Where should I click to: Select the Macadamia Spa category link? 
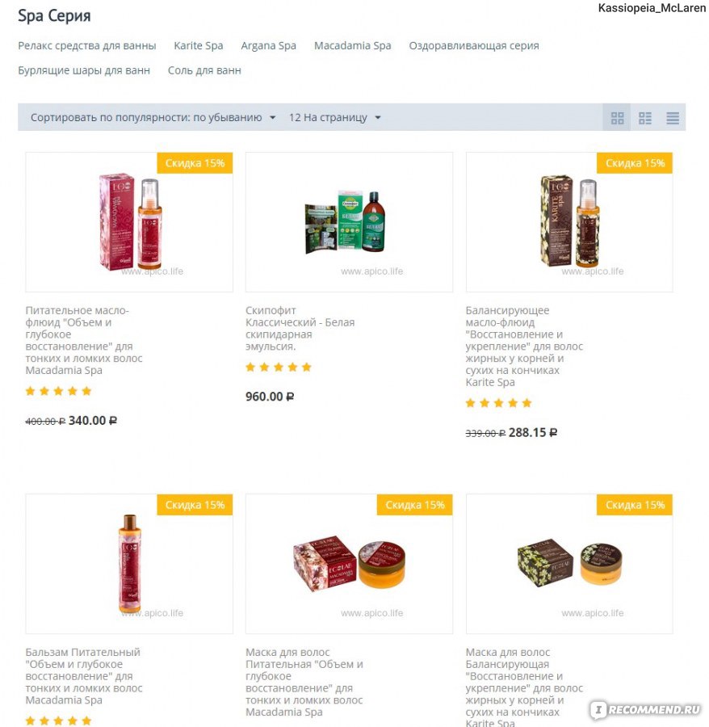click(353, 46)
